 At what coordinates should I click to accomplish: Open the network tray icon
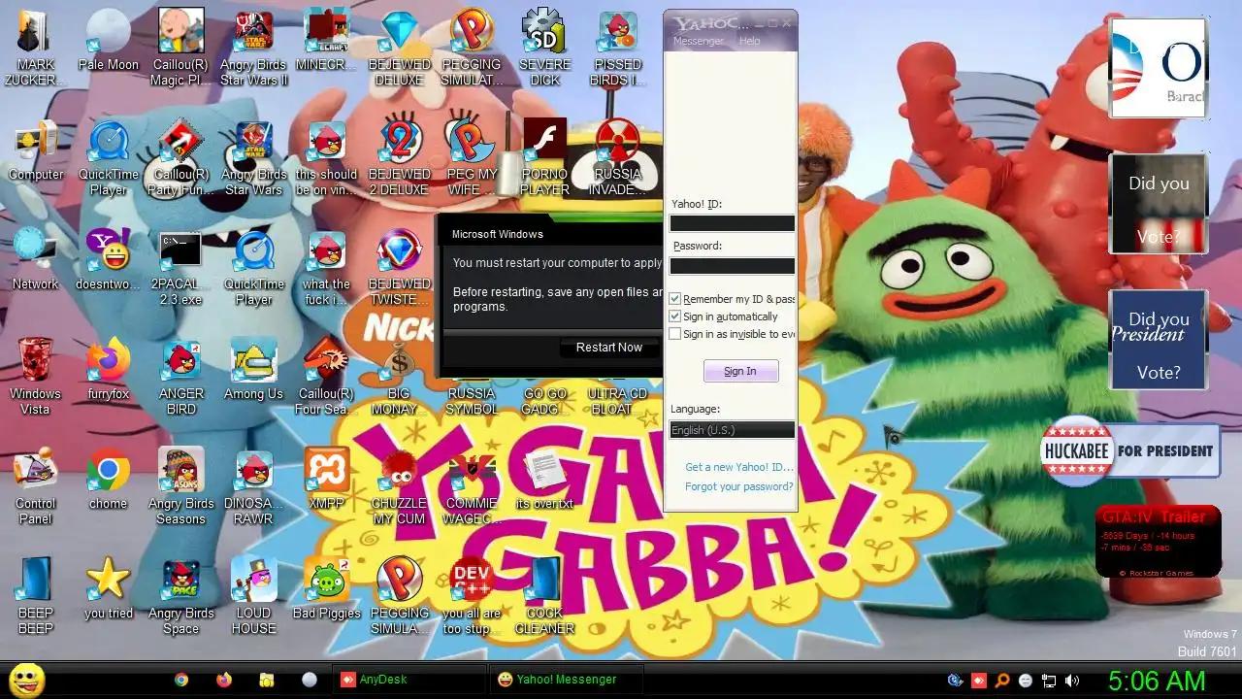(x=1049, y=682)
